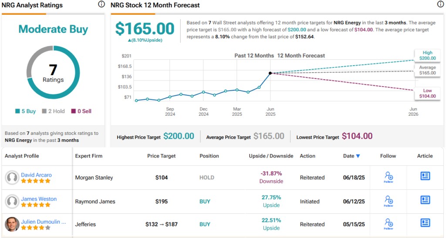Open Julien Dumoulin analyst profile link

pyautogui.click(x=44, y=222)
